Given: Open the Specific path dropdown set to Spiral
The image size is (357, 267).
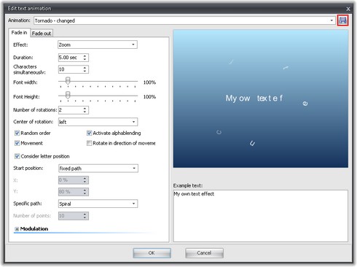Looking at the screenshot, I should pos(98,204).
